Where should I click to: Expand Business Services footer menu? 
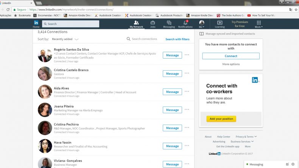(242, 142)
